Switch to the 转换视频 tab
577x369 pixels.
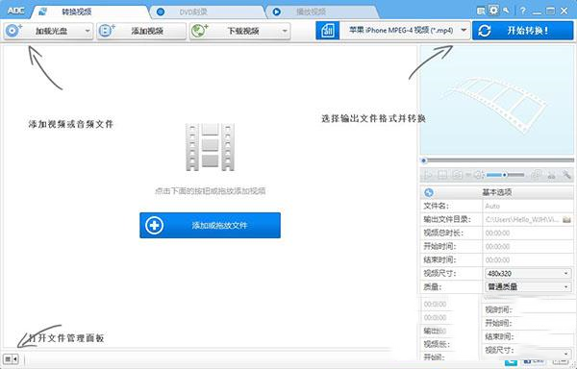pos(90,12)
